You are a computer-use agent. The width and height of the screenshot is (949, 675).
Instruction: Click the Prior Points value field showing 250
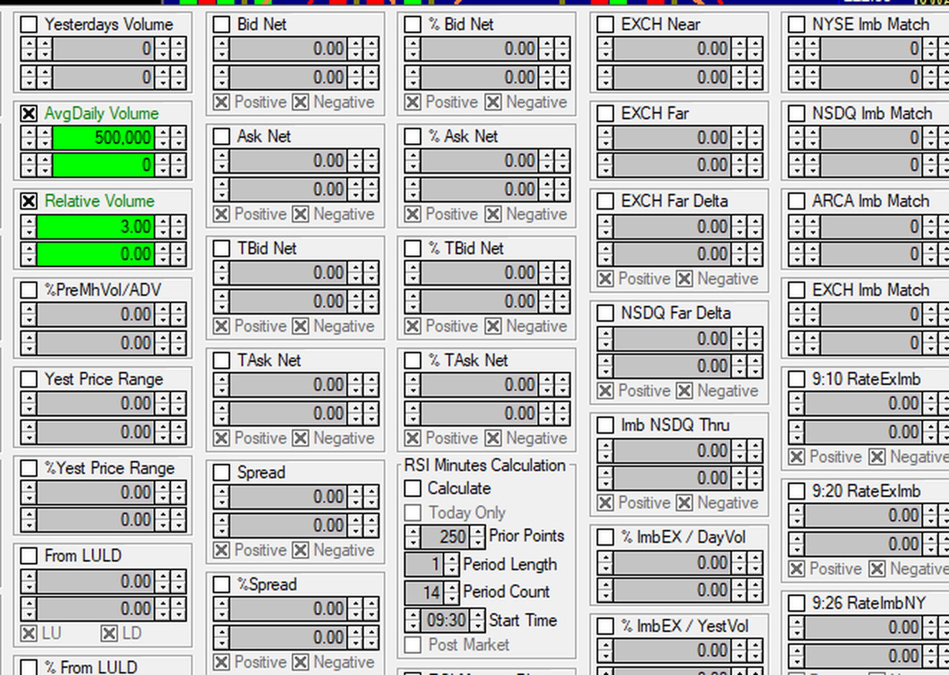click(445, 536)
